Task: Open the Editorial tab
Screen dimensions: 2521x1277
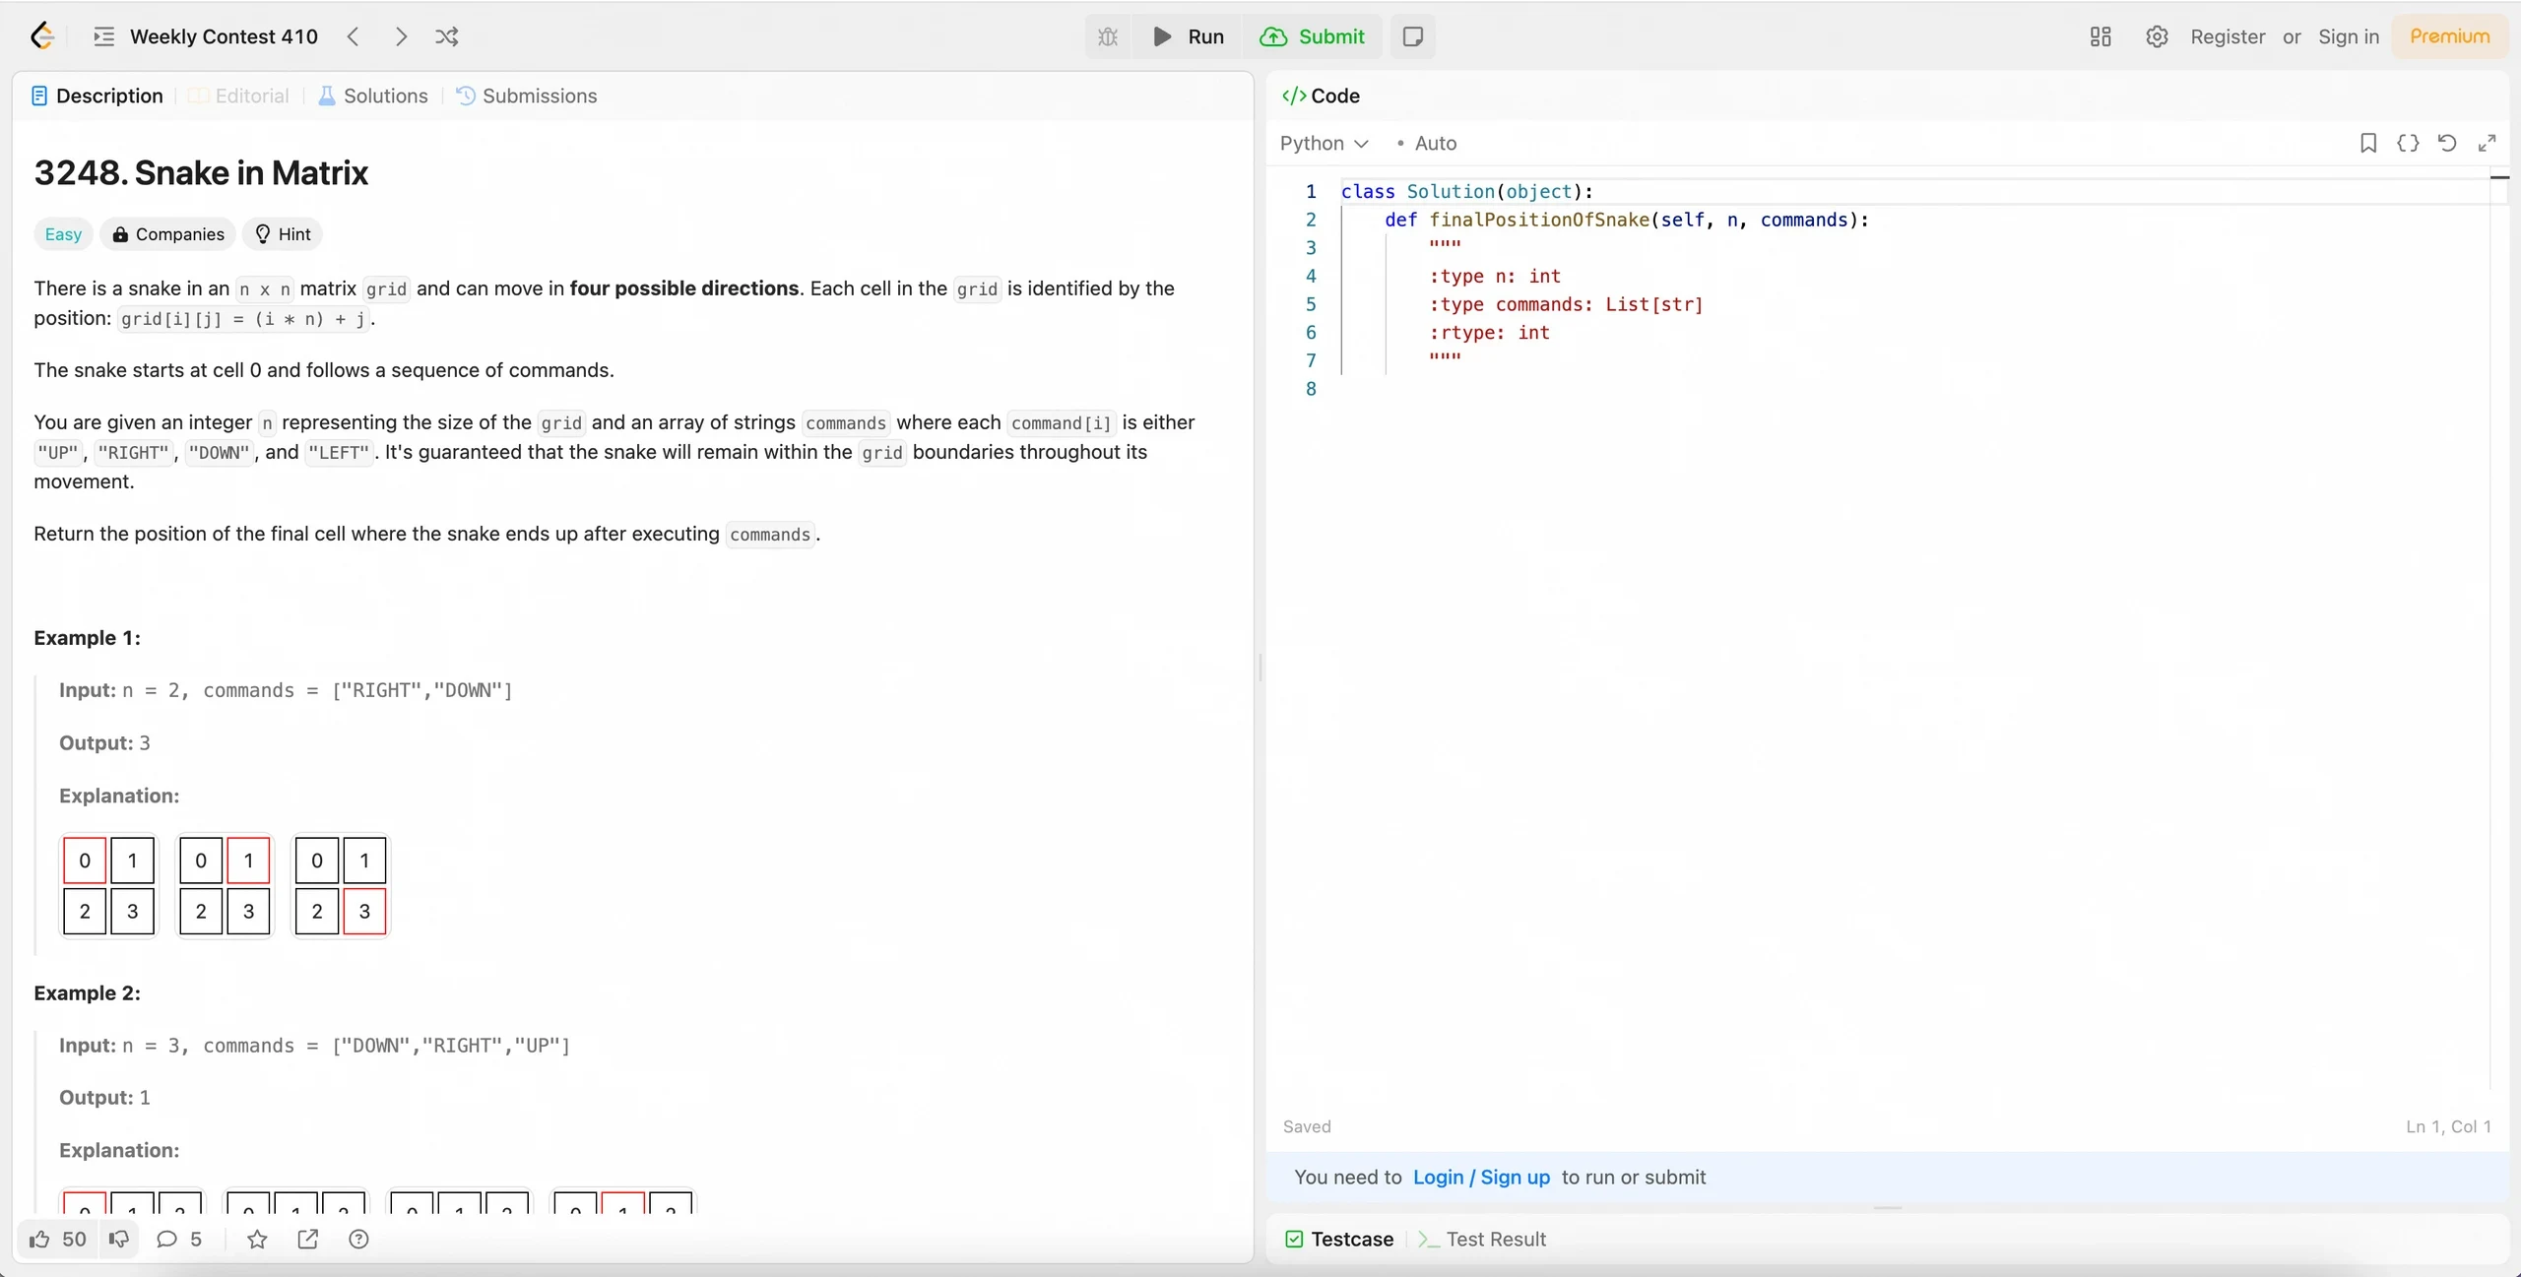Action: click(239, 96)
